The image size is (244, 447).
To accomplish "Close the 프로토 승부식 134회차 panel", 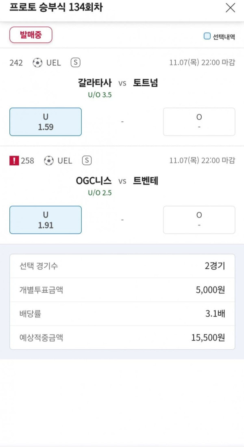I will [230, 8].
